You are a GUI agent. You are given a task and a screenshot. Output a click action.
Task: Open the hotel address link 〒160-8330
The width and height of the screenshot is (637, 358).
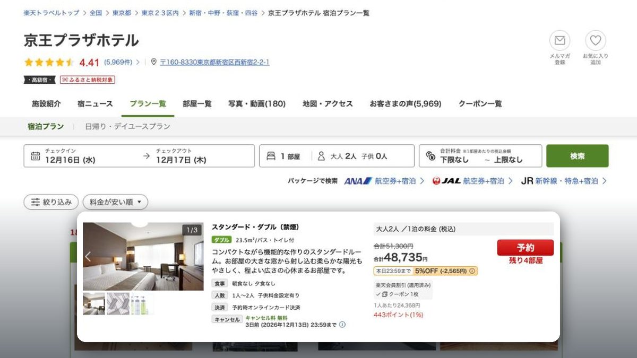214,62
